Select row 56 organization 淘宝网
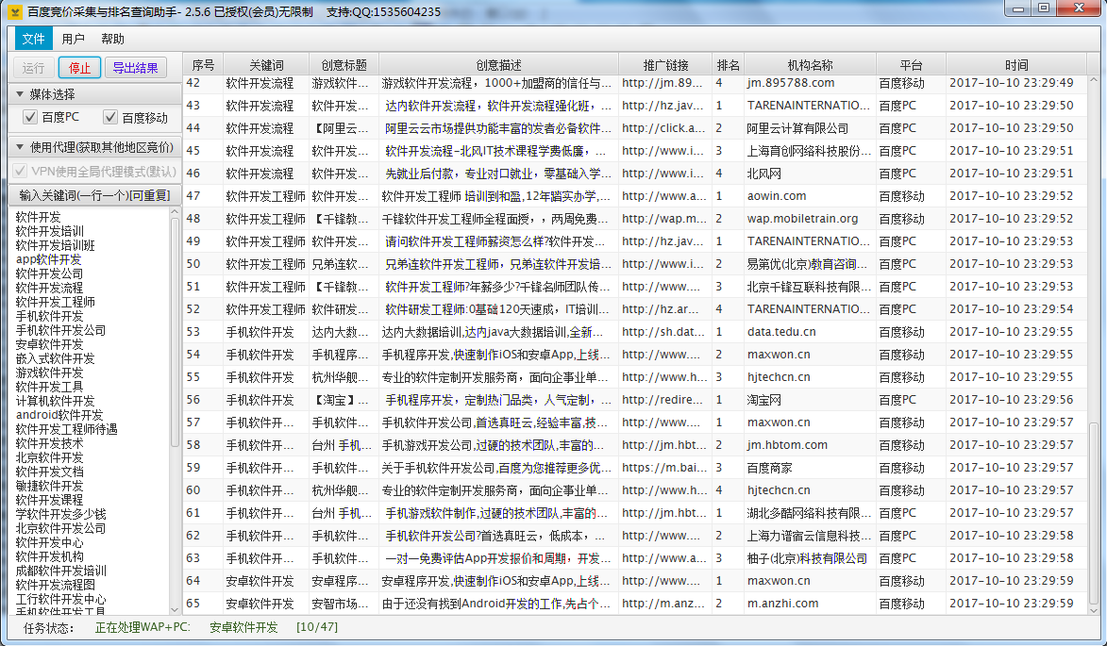Image resolution: width=1107 pixels, height=646 pixels. click(x=763, y=400)
